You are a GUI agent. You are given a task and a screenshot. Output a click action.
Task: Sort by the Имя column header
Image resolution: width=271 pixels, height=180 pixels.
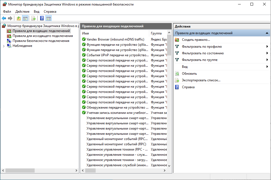(115, 33)
